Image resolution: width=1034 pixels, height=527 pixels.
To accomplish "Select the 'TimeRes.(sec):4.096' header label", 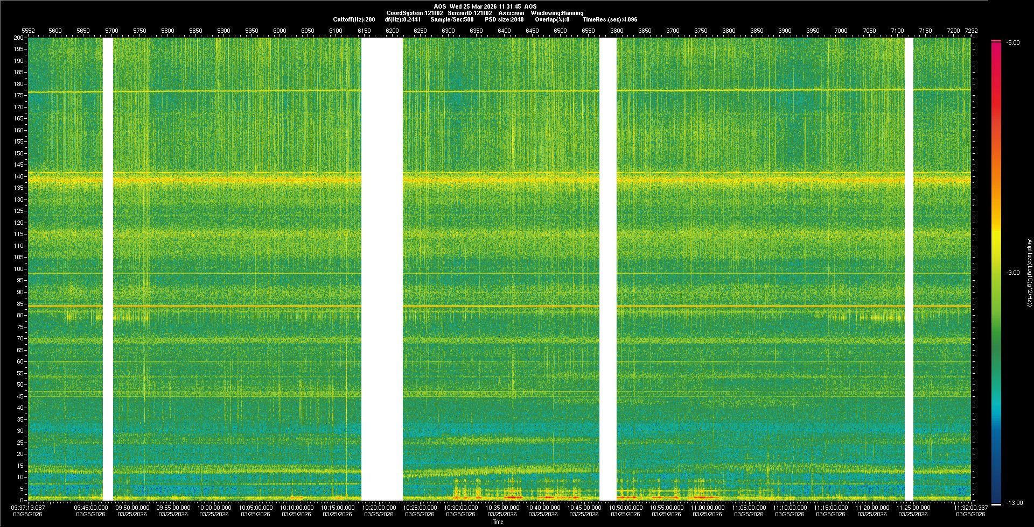I will point(610,19).
